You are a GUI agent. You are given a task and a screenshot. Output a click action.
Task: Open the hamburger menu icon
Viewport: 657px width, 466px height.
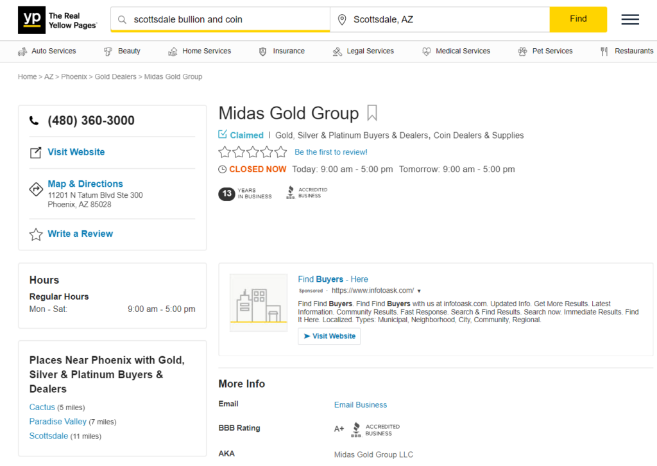coord(629,19)
